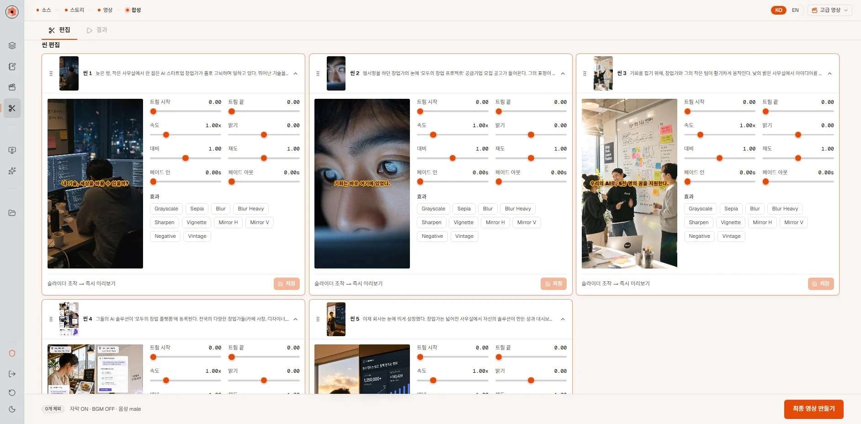861x424 pixels.
Task: Collapse the 씬 5 card
Action: coord(563,319)
